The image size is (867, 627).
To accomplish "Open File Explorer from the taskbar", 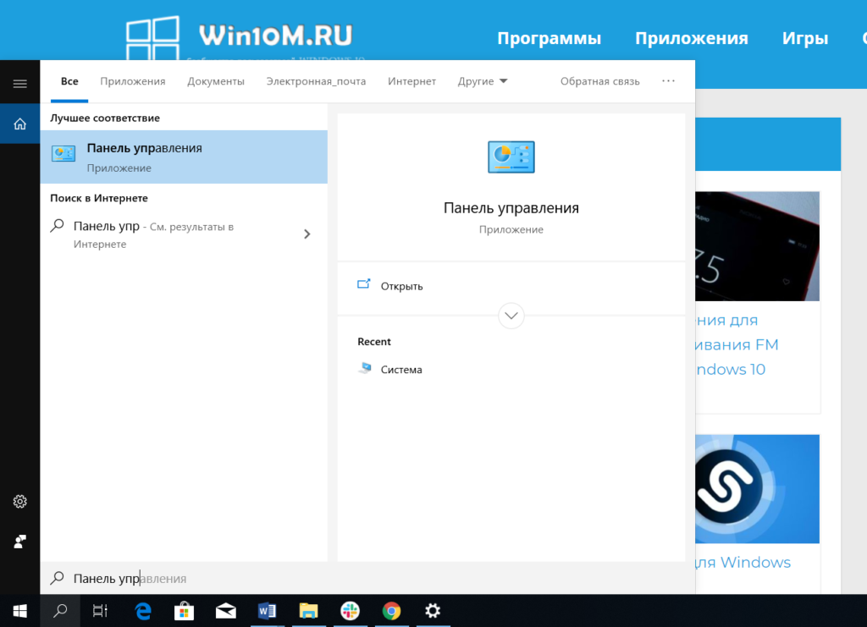I will pos(308,610).
